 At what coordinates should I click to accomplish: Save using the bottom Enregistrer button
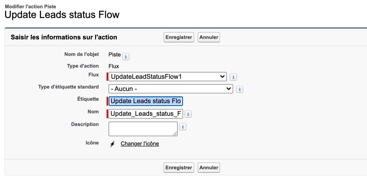pos(179,168)
